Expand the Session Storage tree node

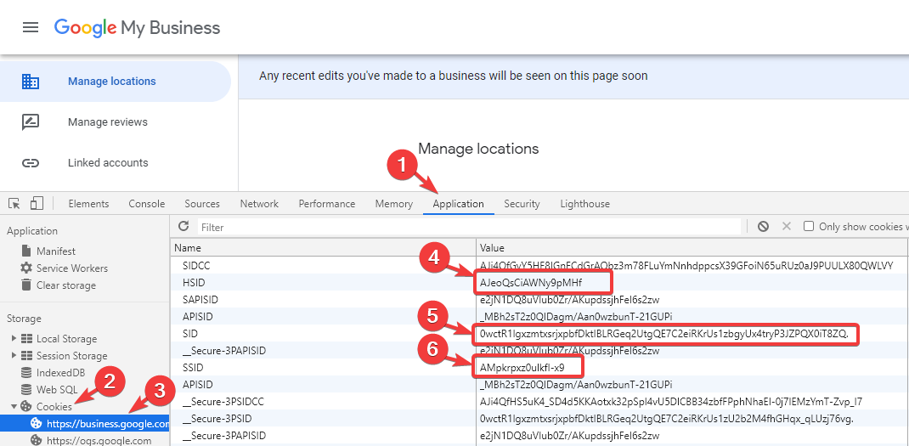click(14, 355)
